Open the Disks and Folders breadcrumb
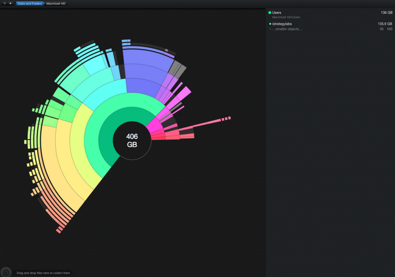 pos(30,4)
